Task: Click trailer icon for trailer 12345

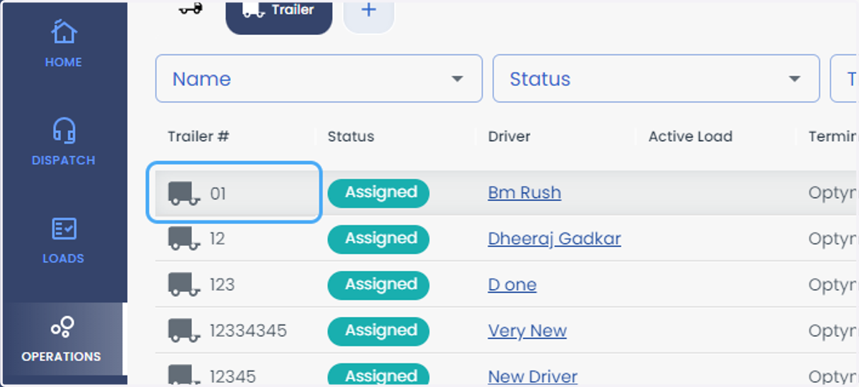Action: [x=184, y=376]
